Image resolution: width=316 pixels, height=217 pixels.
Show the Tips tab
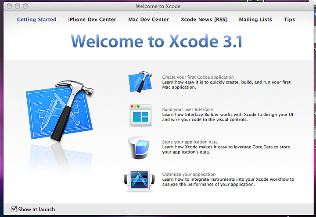pos(289,20)
